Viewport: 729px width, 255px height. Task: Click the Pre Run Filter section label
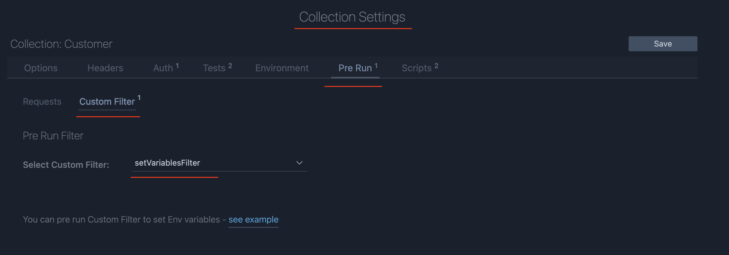click(53, 135)
